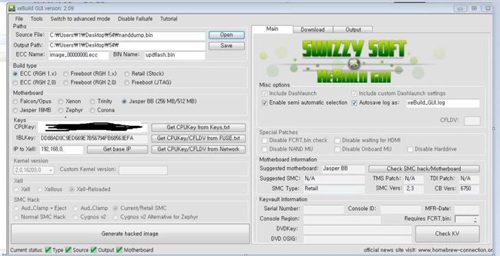Open the Kernel version dropdown
This screenshot has width=500, height=256.
pyautogui.click(x=34, y=170)
